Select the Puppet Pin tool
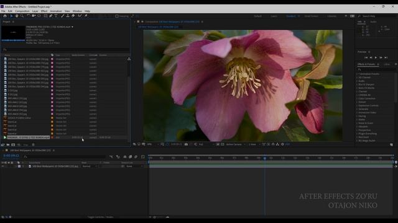Viewport: 398px width, 223px height. coord(86,15)
